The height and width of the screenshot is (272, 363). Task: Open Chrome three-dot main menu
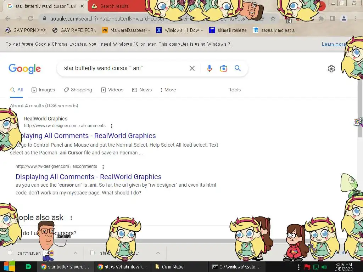click(x=355, y=18)
